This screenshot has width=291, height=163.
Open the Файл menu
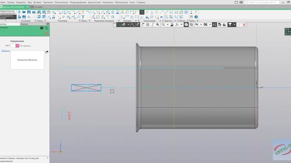[x=3, y=2]
